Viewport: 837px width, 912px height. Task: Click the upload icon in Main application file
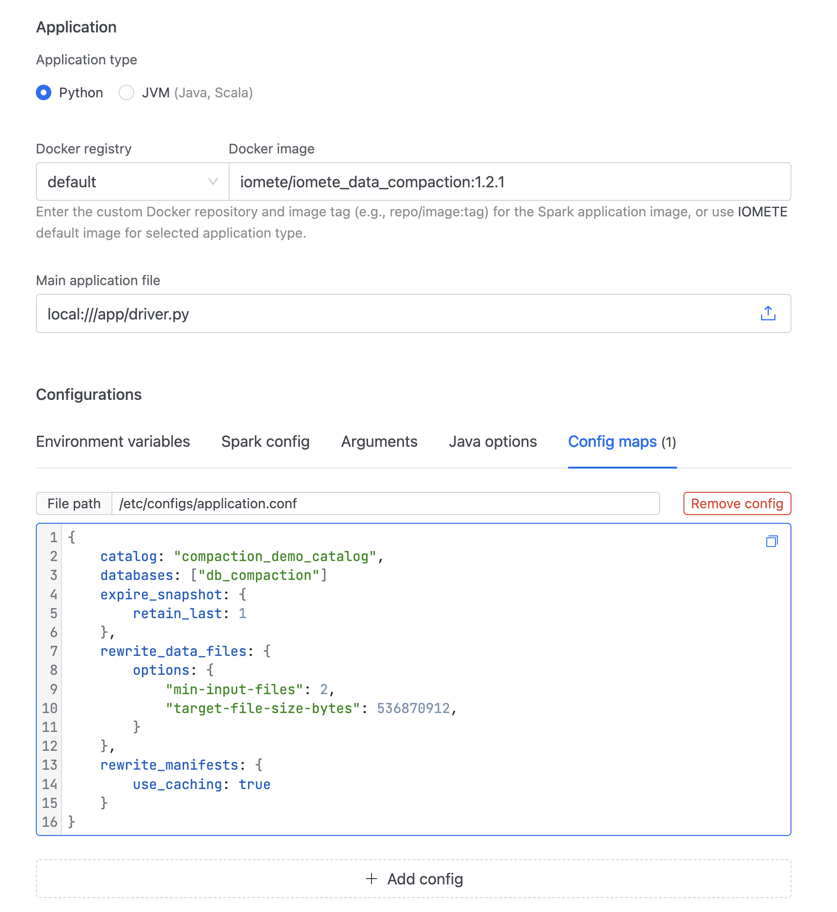point(768,314)
